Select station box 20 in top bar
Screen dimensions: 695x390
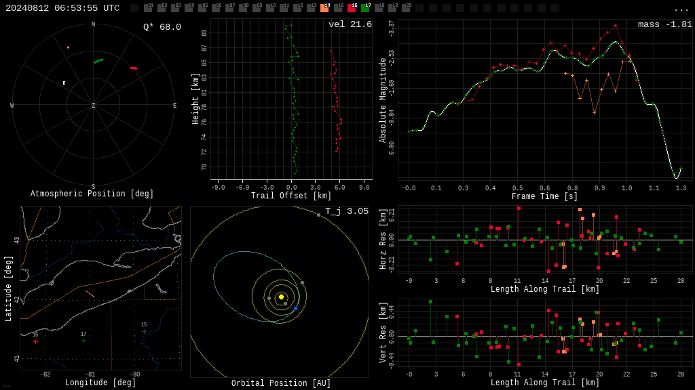pos(407,7)
